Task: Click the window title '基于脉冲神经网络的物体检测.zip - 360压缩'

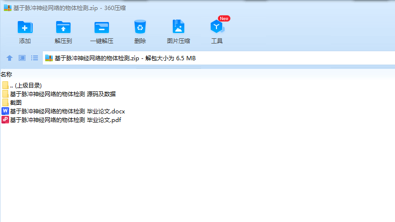Action: pyautogui.click(x=70, y=8)
